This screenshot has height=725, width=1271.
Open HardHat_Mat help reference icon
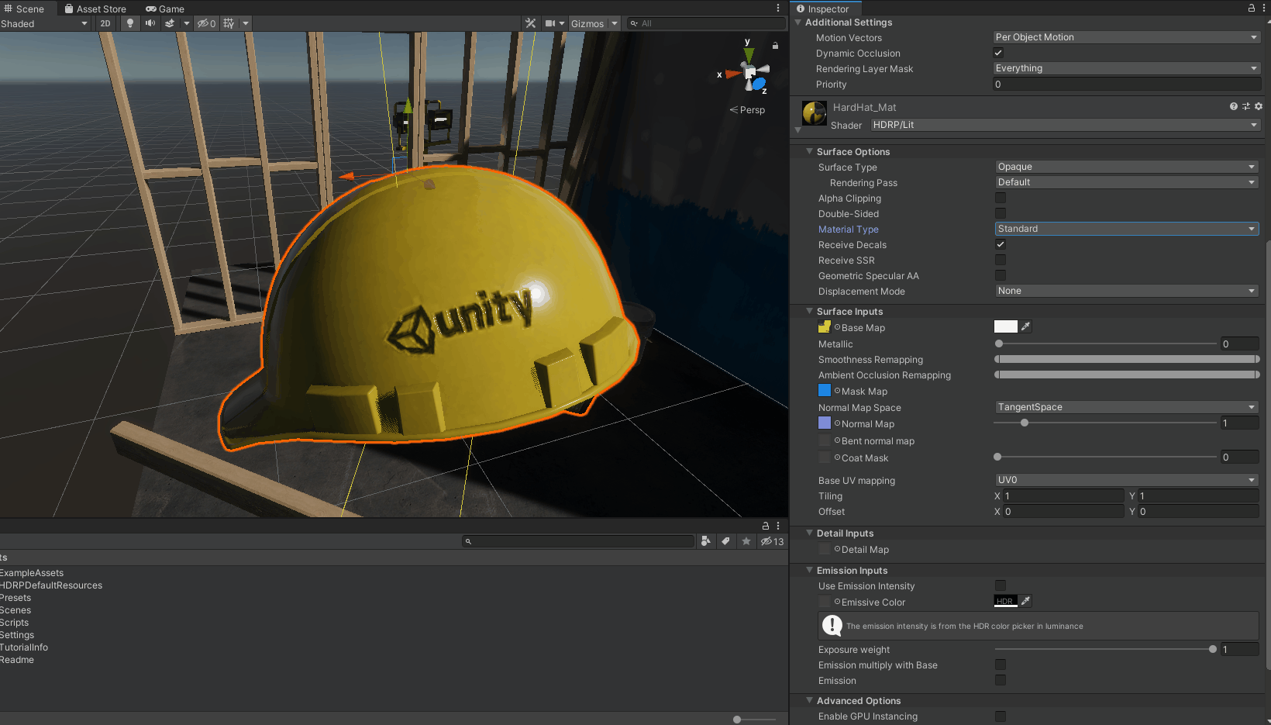(x=1234, y=107)
